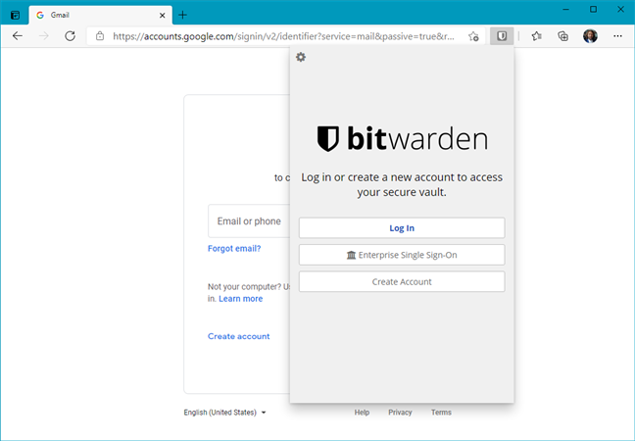Click the "Log in or create a new account" text
635x441 pixels.
402,184
